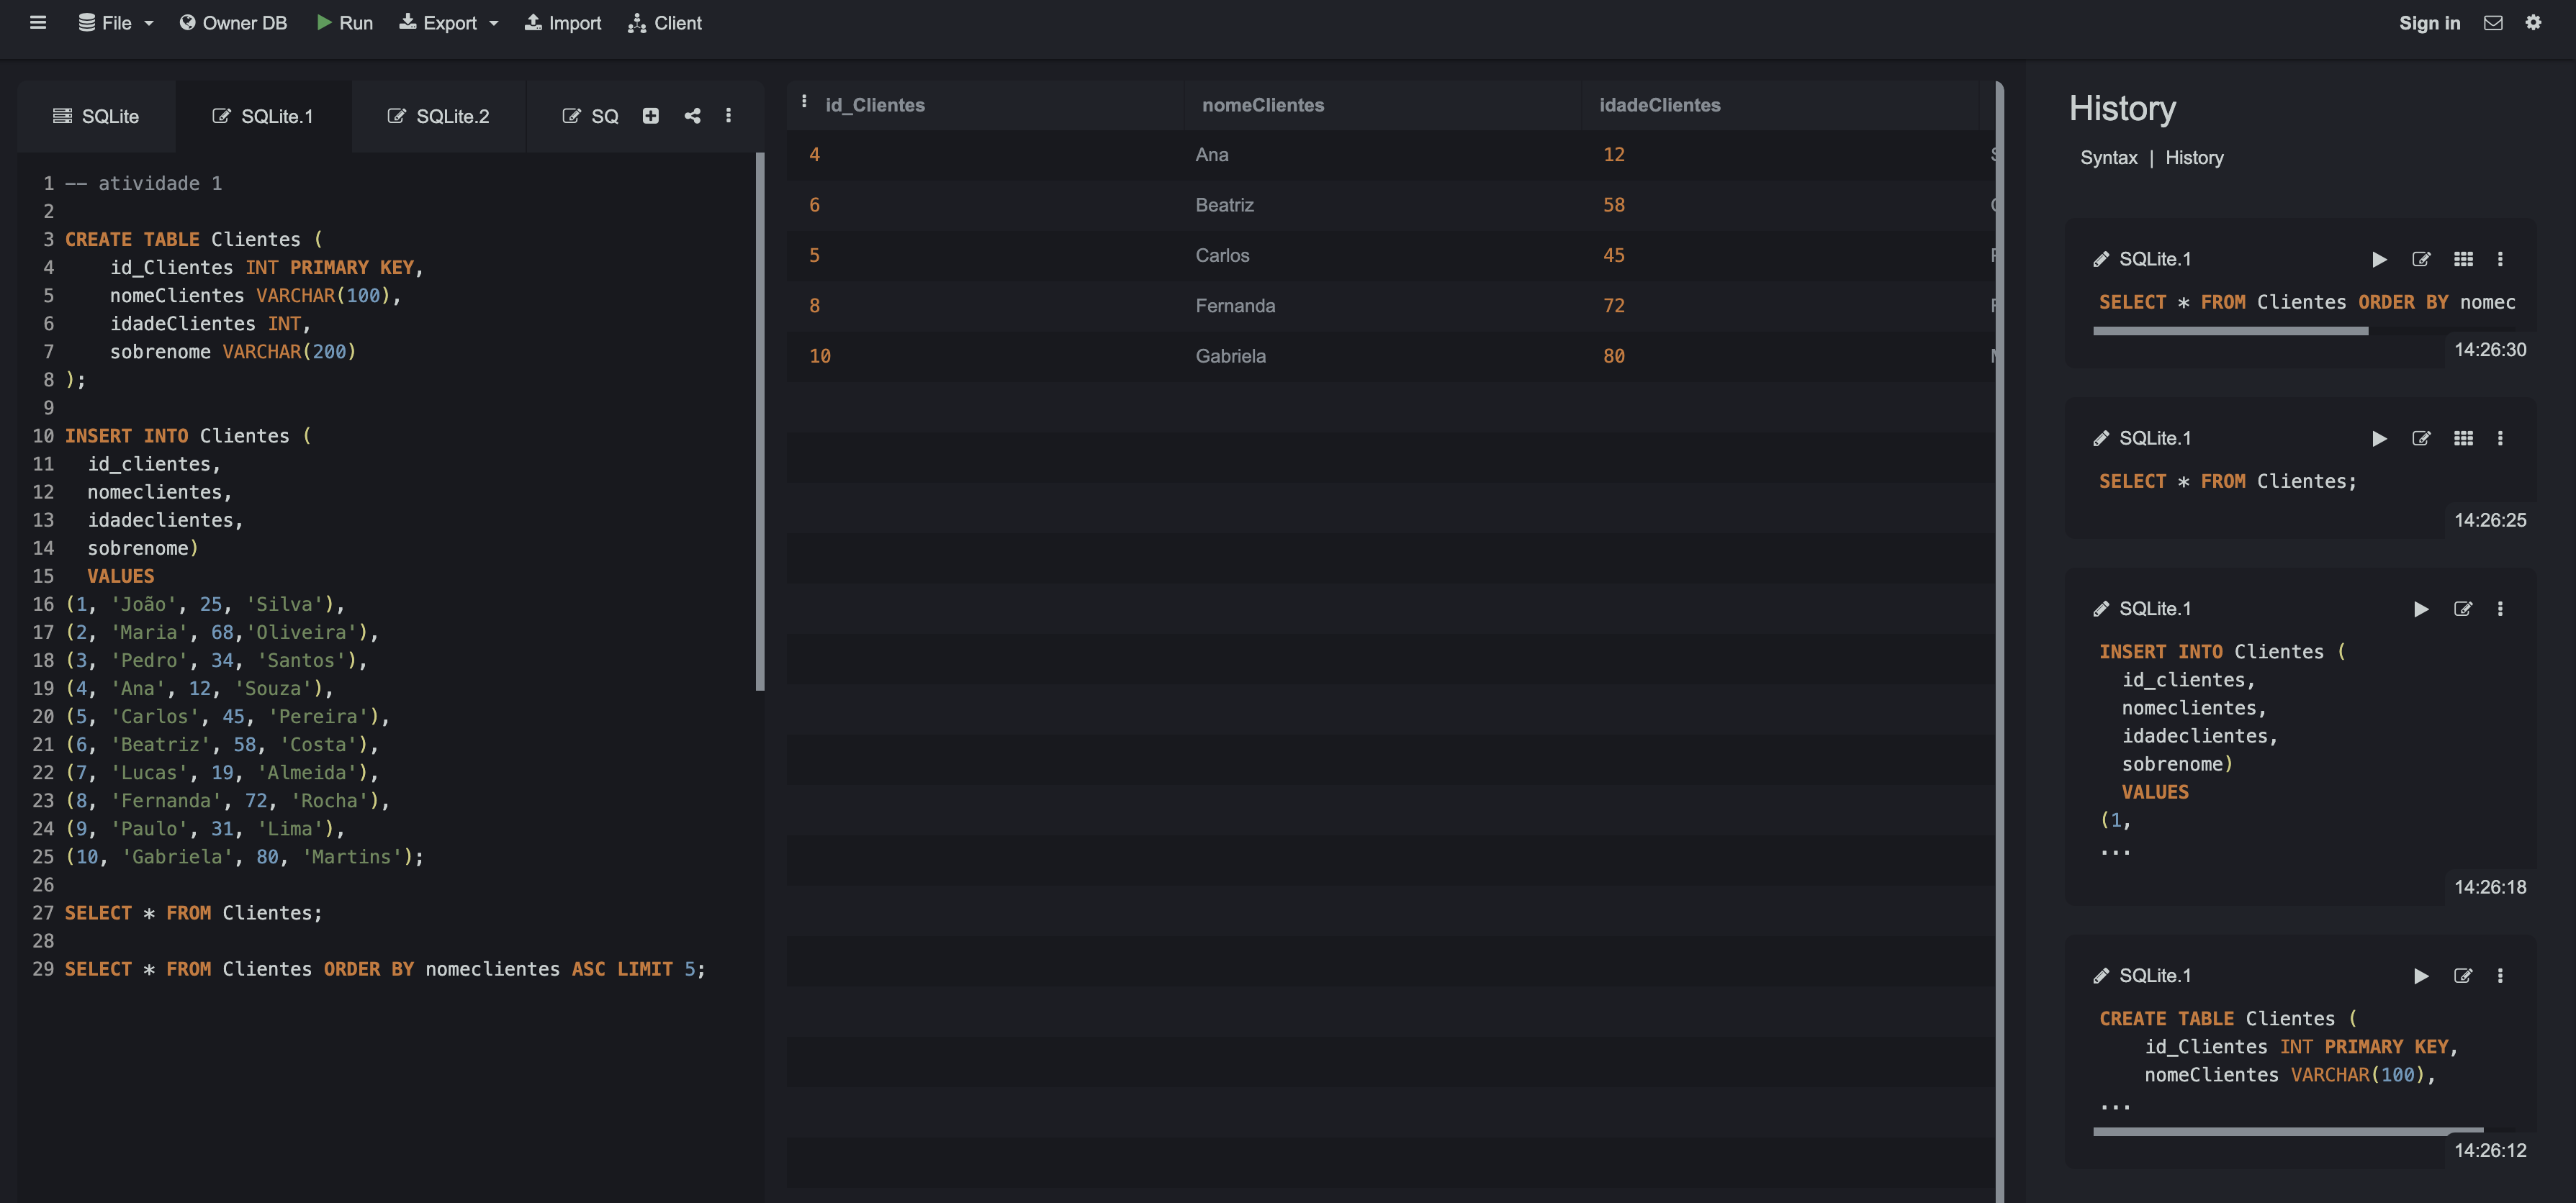Viewport: 2576px width, 1203px height.
Task: Open more options for 14:26:25 entry
Action: 2500,439
